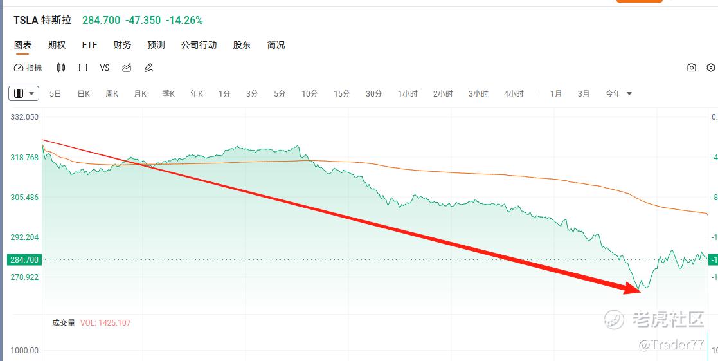Viewport: 718px width, 361px height.
Task: Choose the 3月 range button
Action: [584, 93]
